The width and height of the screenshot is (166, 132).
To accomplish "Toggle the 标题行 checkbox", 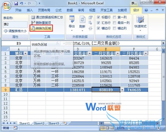I will pos(98,17).
